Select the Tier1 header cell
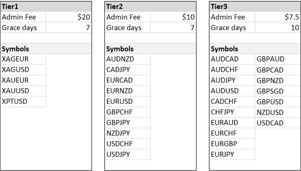The width and height of the screenshot is (301, 171). click(x=46, y=7)
